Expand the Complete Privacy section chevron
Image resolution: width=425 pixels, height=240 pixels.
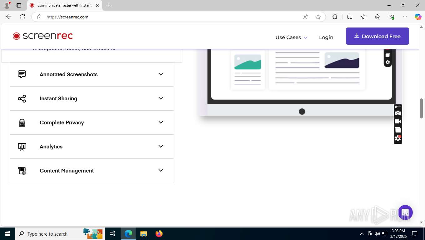coord(161,122)
